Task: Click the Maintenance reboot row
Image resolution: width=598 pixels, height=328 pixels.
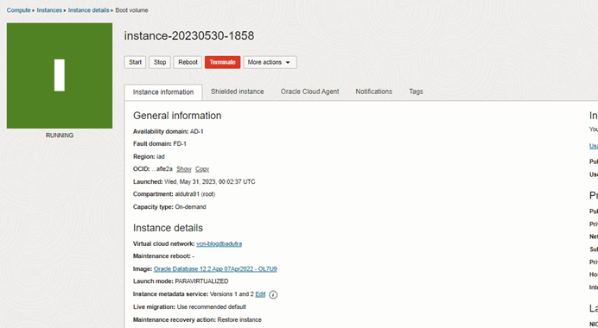Action: click(163, 256)
